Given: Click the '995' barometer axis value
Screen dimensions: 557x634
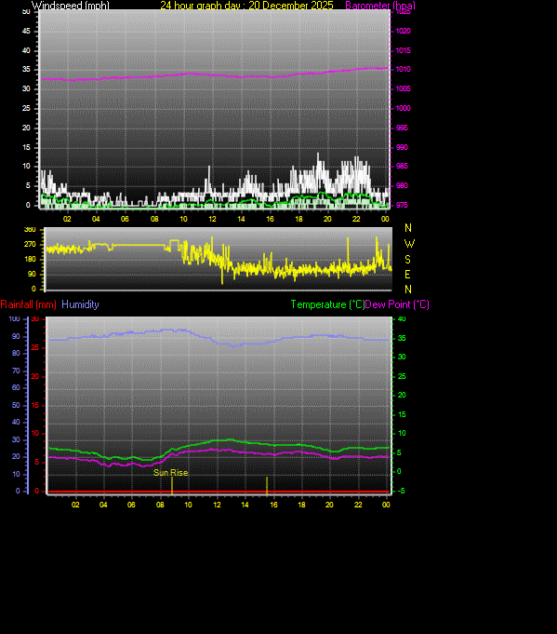Looking at the screenshot, I should [402, 128].
